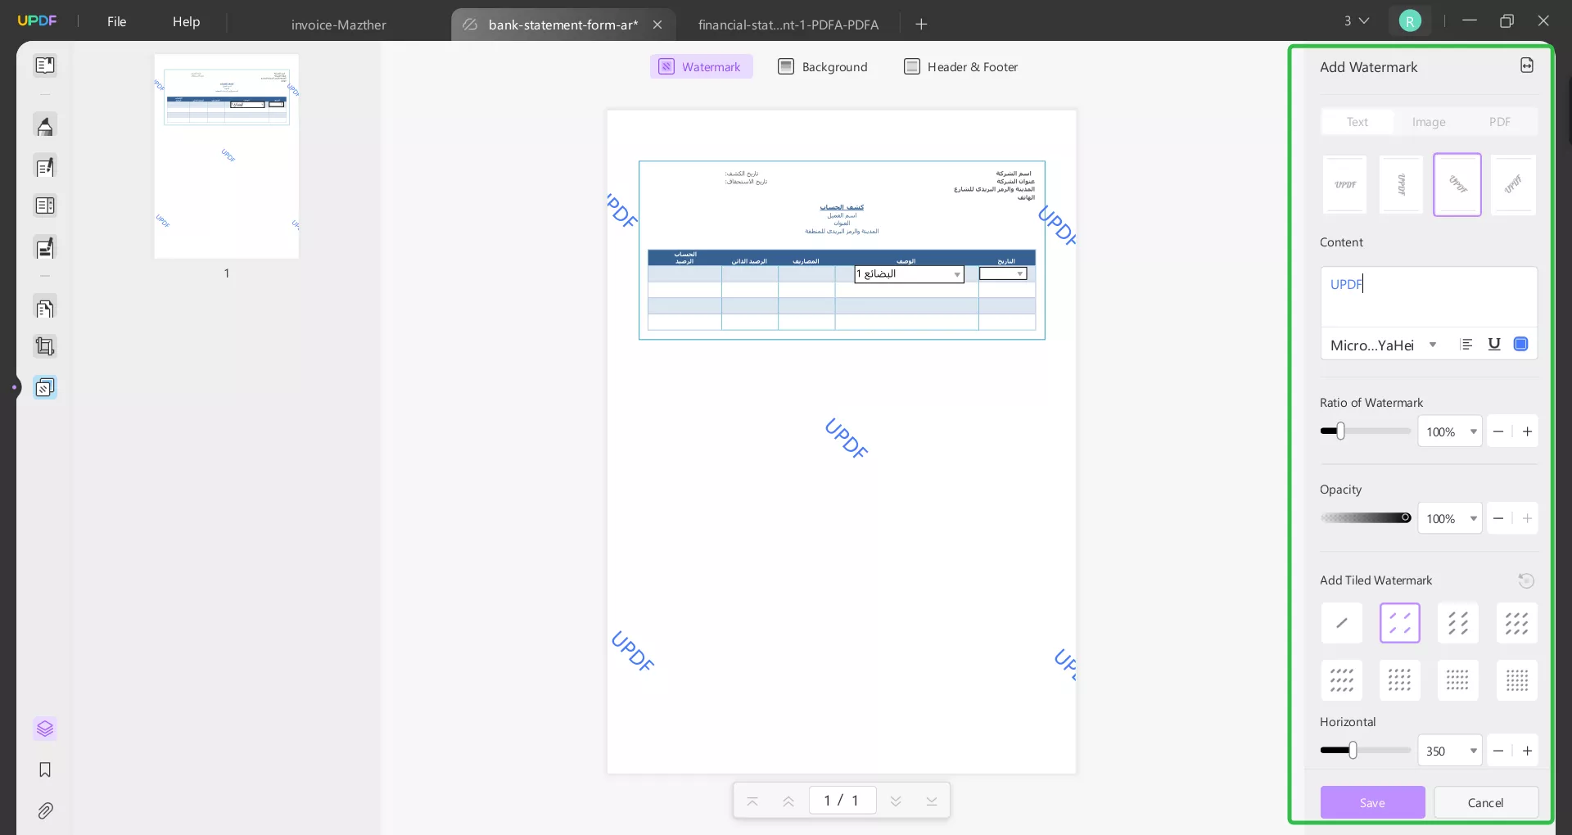The width and height of the screenshot is (1572, 835).
Task: Reset the tiled watermark settings
Action: [1526, 580]
